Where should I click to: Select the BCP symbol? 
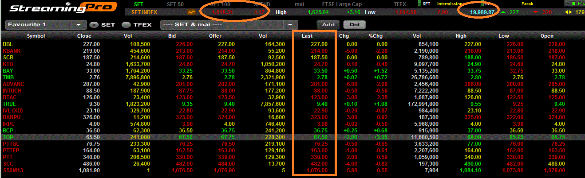[8, 131]
